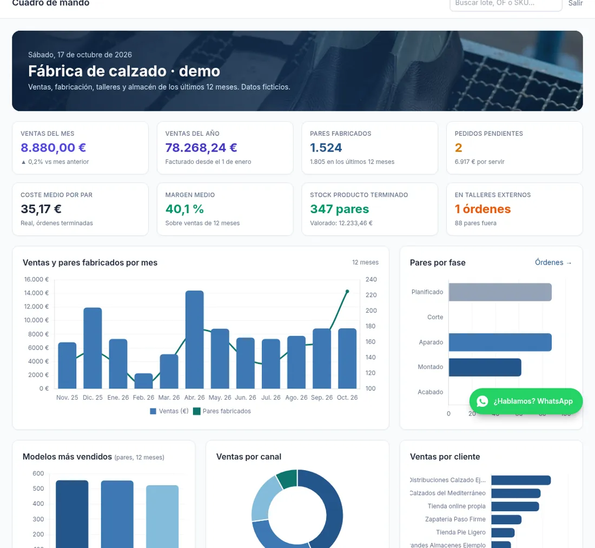595x548 pixels.
Task: Click the Acabado label in Pares por fase
Action: (x=431, y=392)
